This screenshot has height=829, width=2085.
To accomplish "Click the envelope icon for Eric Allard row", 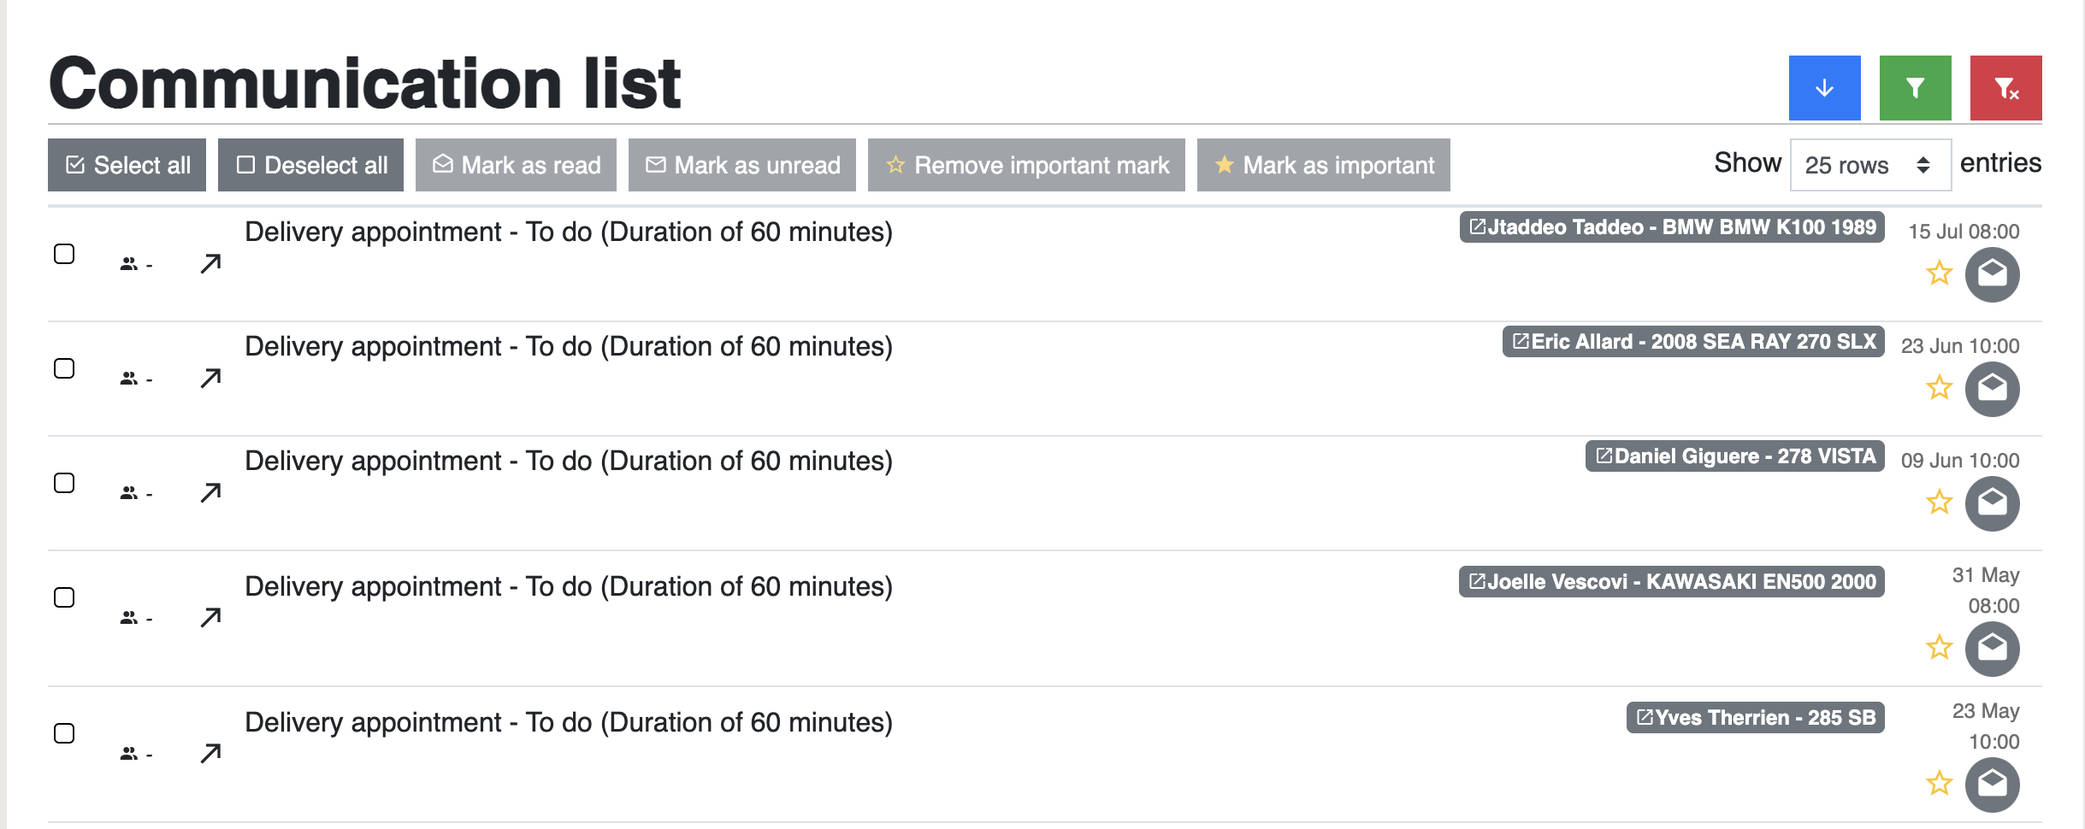I will pyautogui.click(x=1992, y=389).
